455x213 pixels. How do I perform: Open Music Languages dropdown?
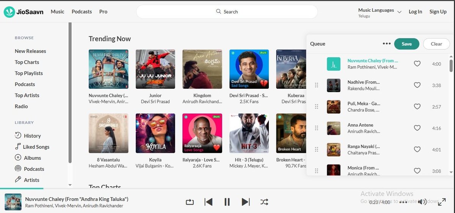click(380, 12)
